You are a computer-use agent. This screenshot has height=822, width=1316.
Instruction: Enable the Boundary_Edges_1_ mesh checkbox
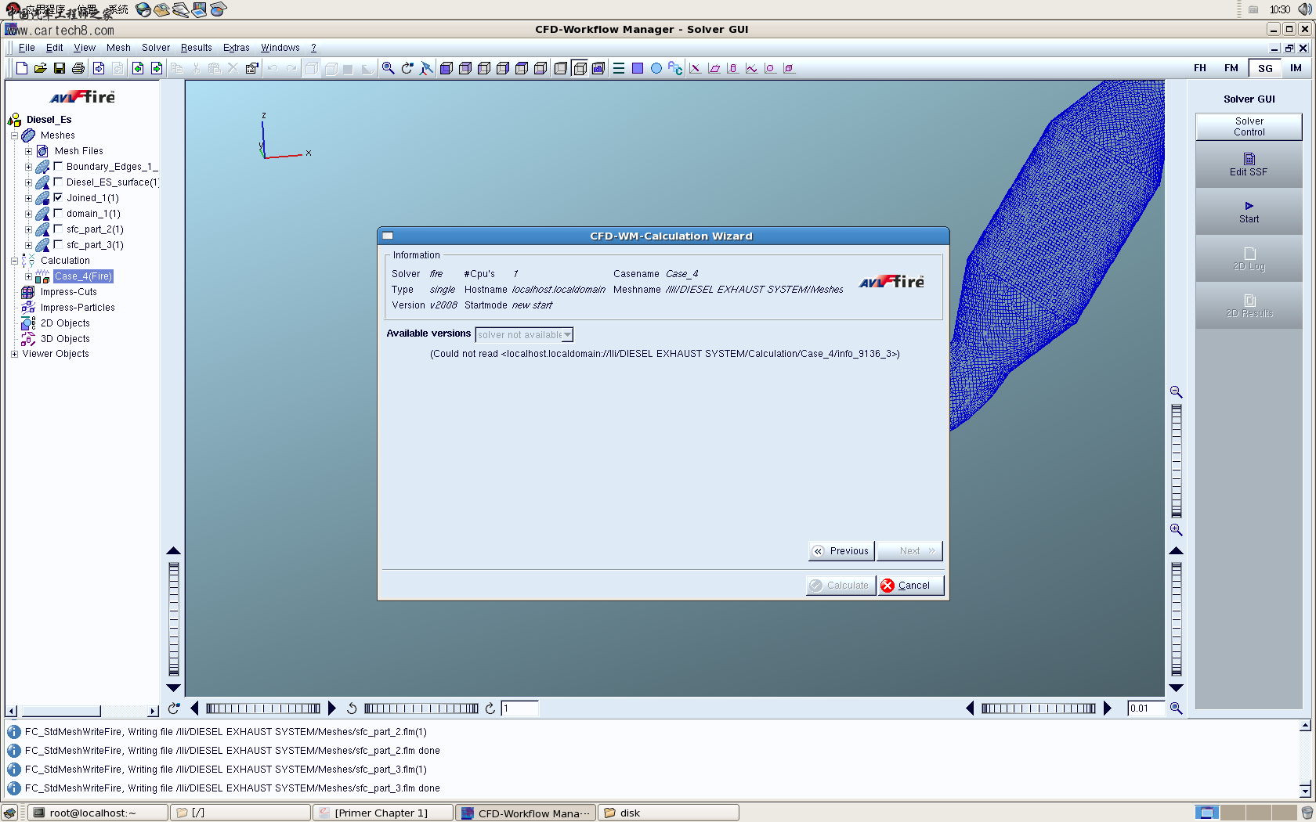58,166
